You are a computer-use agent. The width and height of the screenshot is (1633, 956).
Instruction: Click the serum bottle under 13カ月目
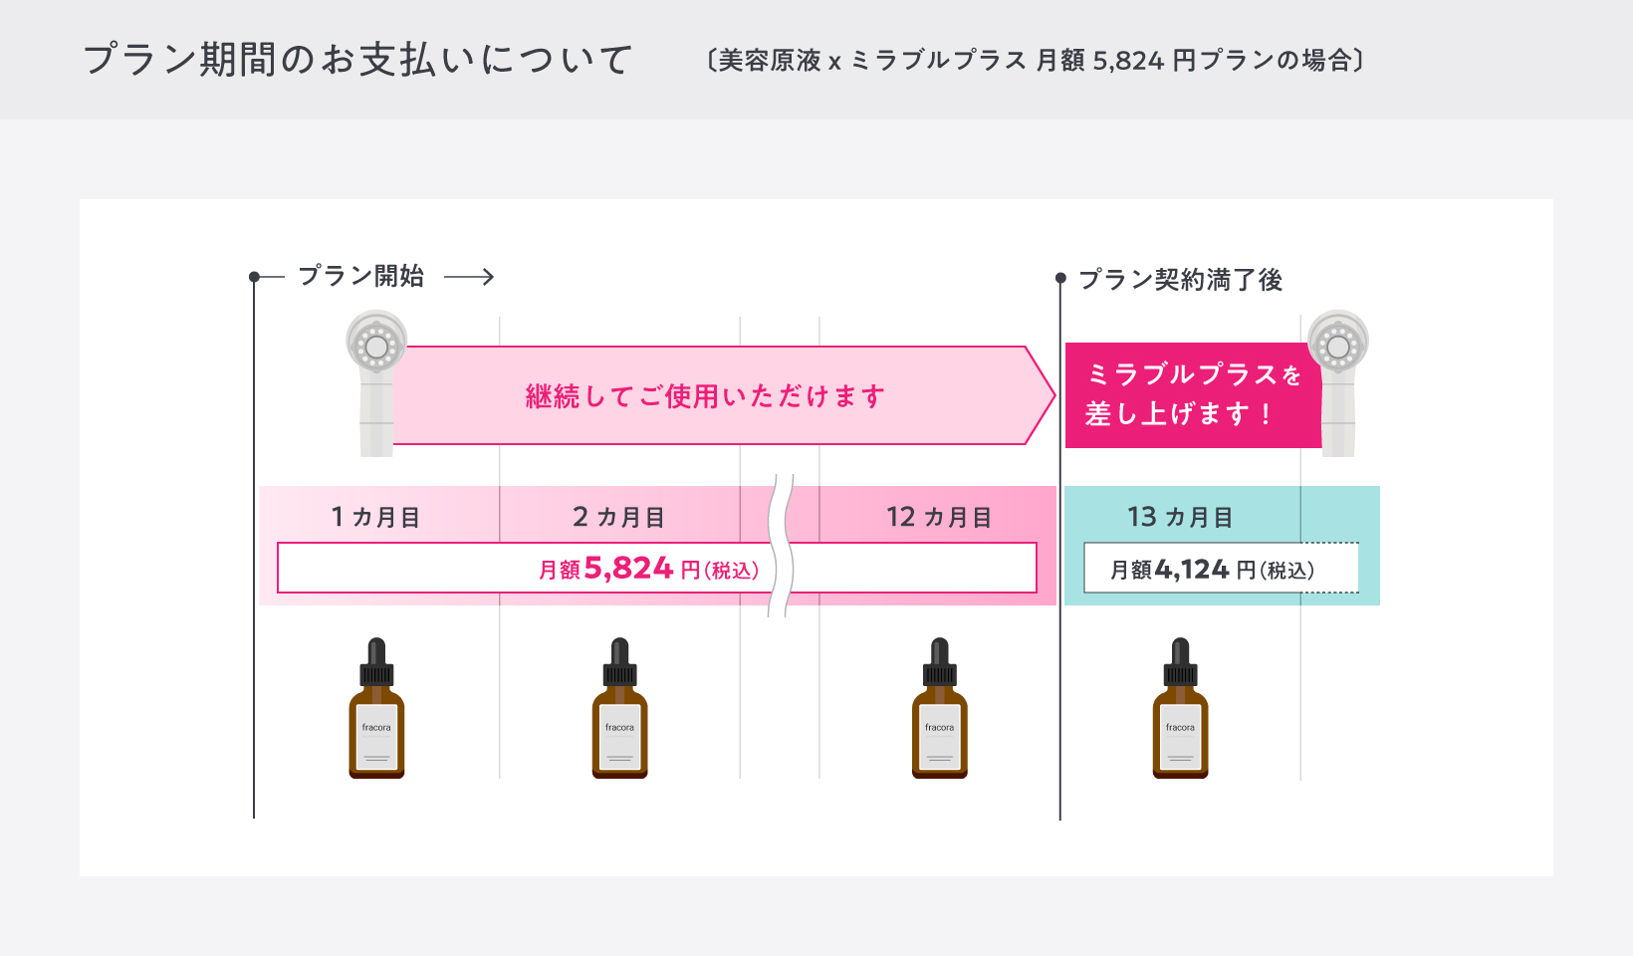click(x=1180, y=708)
